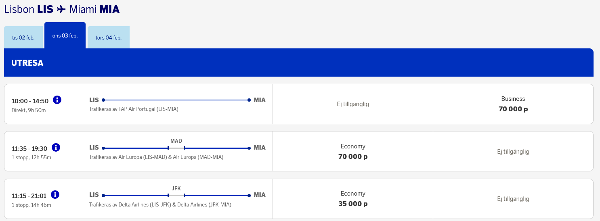Select Economy 70 000 p via Madrid
600x221 pixels.
coord(353,152)
